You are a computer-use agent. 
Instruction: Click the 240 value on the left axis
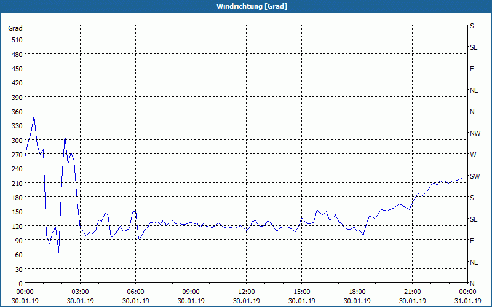click(17, 169)
